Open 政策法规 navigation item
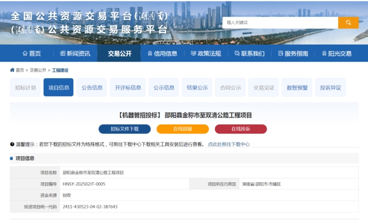The image size is (368, 220). pyautogui.click(x=206, y=54)
